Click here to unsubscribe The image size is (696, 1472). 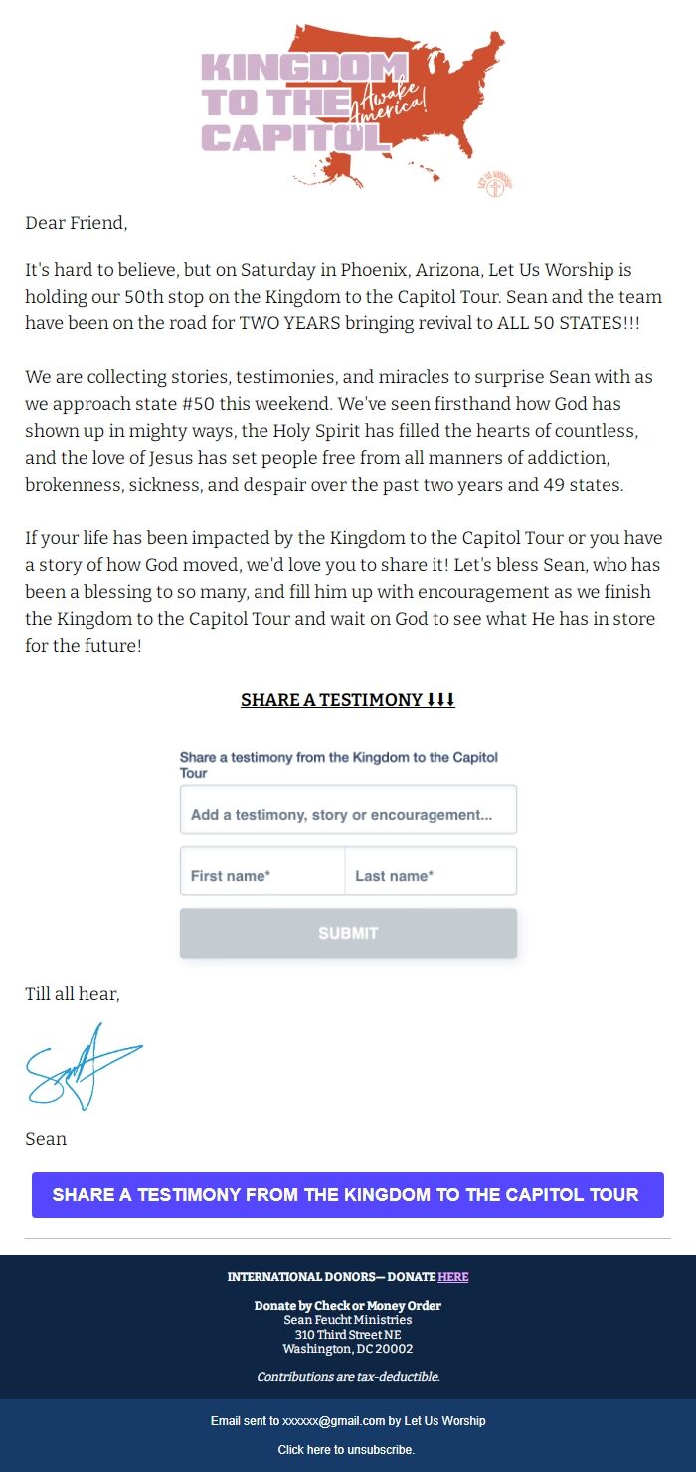click(x=348, y=1450)
